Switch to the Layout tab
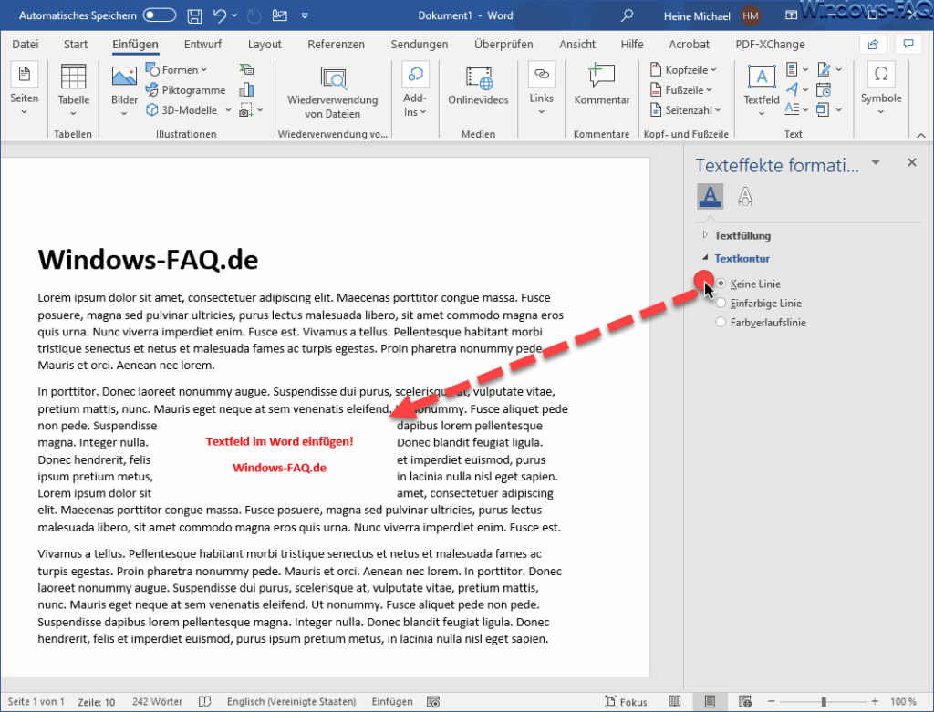The height and width of the screenshot is (712, 934). 265,44
